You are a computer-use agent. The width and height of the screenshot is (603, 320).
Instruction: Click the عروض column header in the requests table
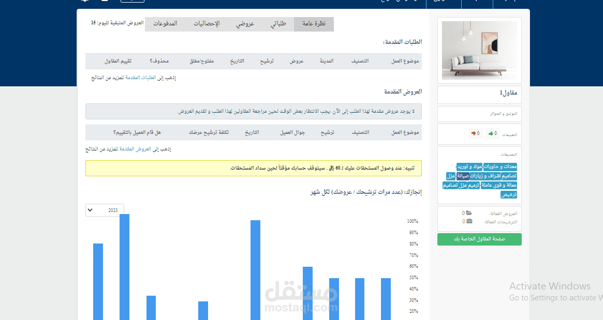297,61
